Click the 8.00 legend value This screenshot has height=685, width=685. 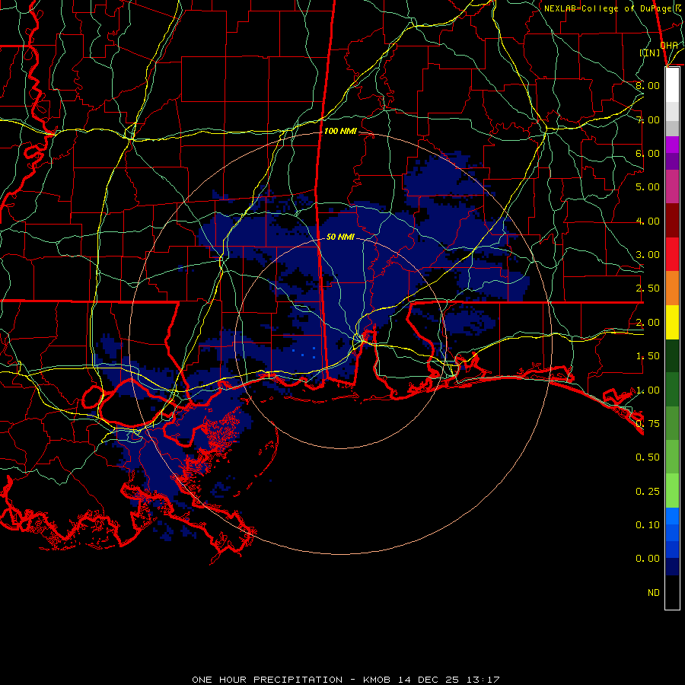pyautogui.click(x=648, y=85)
